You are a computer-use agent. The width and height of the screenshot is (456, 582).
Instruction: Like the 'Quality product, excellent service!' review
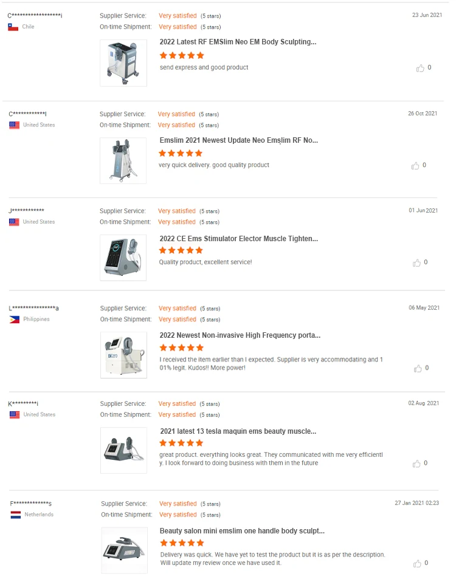coord(416,262)
